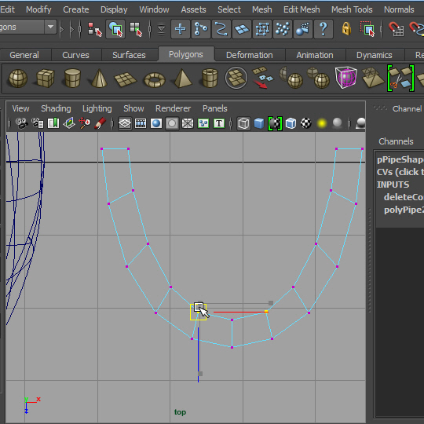424x424 pixels.
Task: Open the selection mask options arrow menu
Action: (161, 29)
